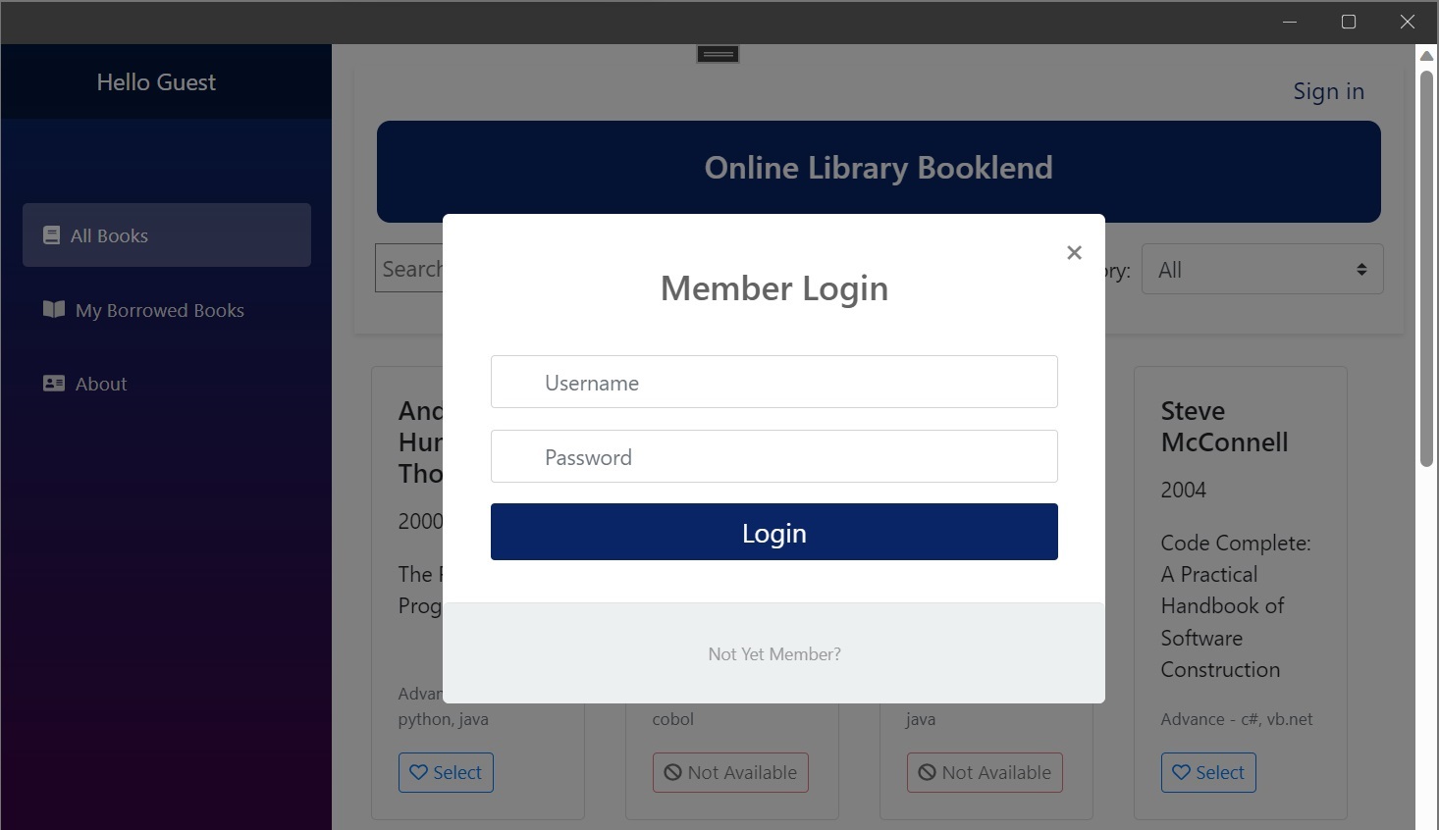This screenshot has height=830, width=1439.
Task: Click the All Books book icon
Action: [x=52, y=235]
